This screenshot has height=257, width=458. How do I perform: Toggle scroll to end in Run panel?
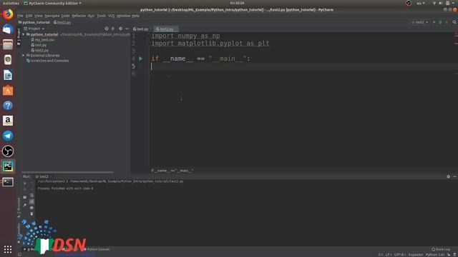pyautogui.click(x=31, y=201)
